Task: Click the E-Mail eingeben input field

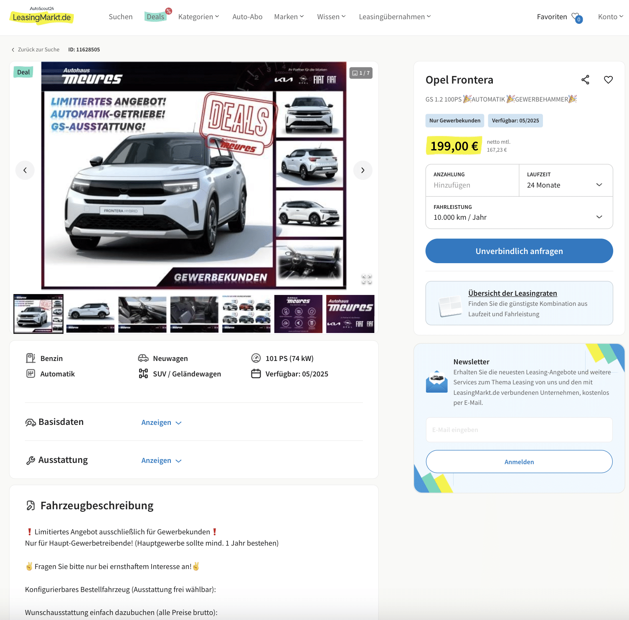Action: click(519, 429)
